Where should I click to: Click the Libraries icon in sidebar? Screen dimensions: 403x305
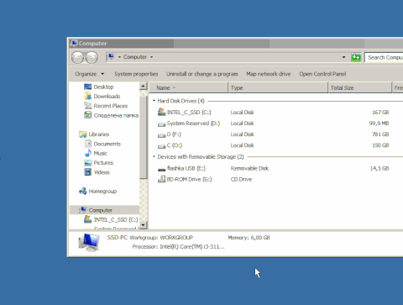[83, 134]
